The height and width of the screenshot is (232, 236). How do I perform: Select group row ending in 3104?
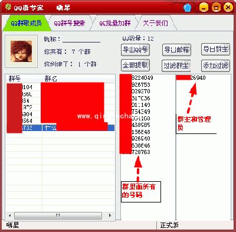pos(60,87)
